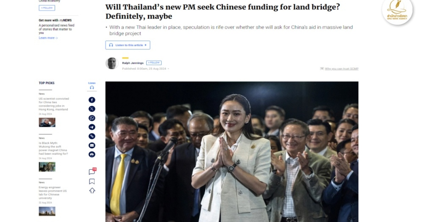Image resolution: width=424 pixels, height=222 pixels.
Task: Share via the Telegram icon
Action: pyautogui.click(x=92, y=127)
